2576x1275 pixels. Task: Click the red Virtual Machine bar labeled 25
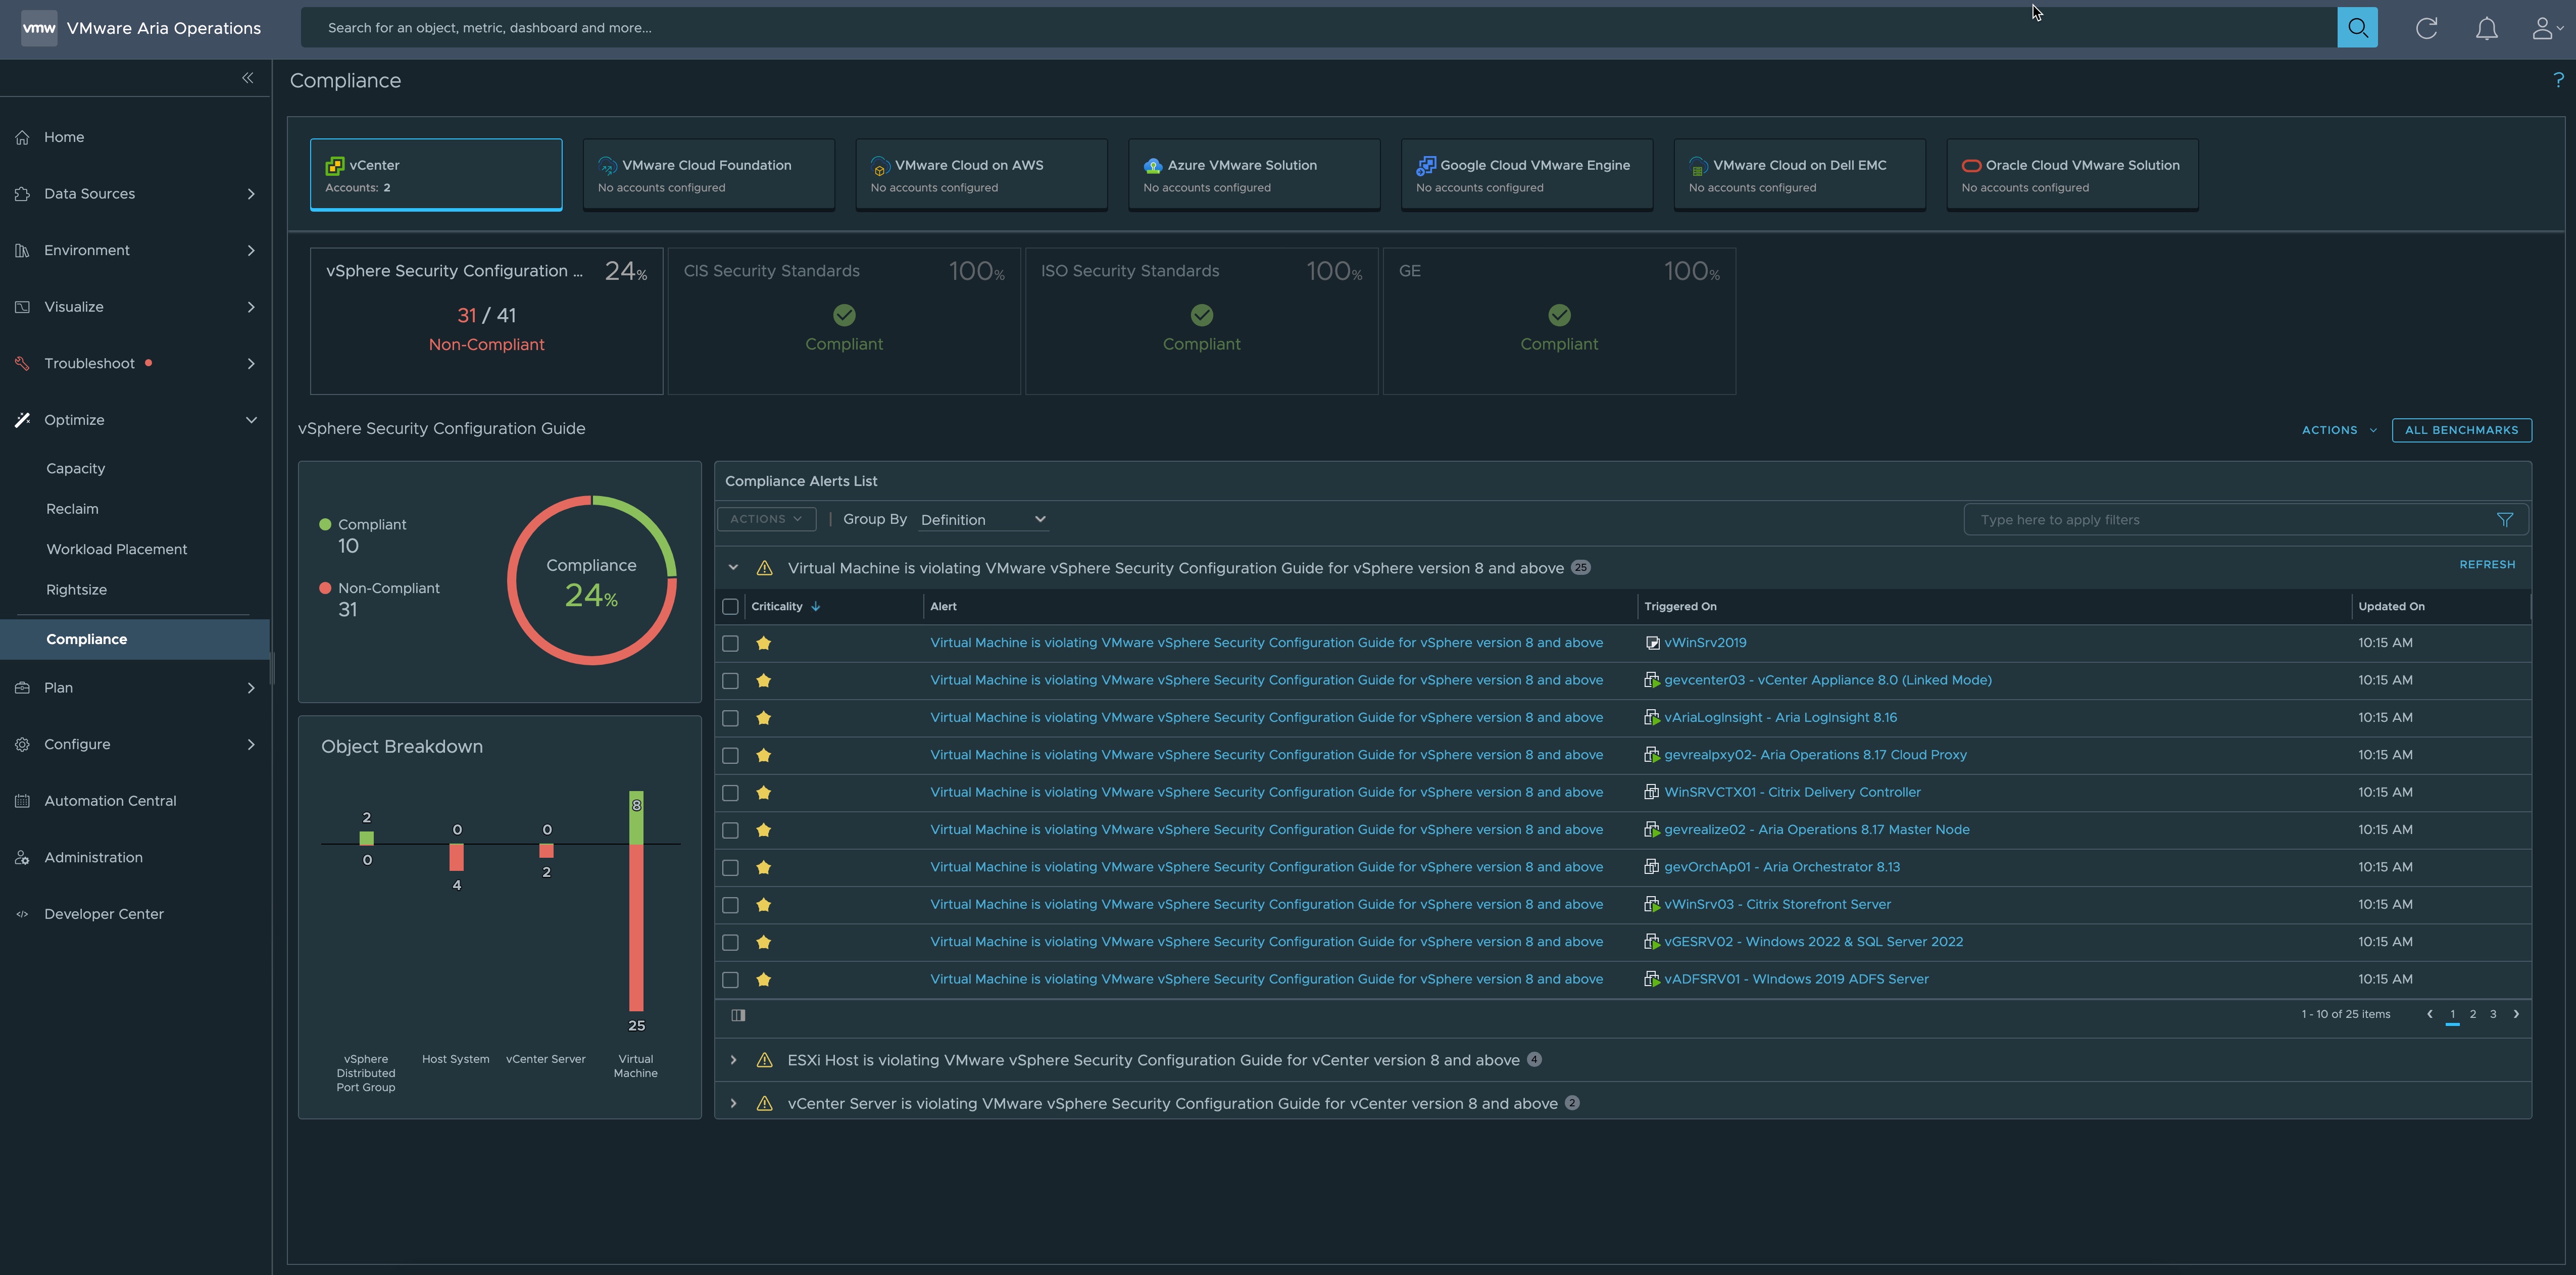point(636,928)
